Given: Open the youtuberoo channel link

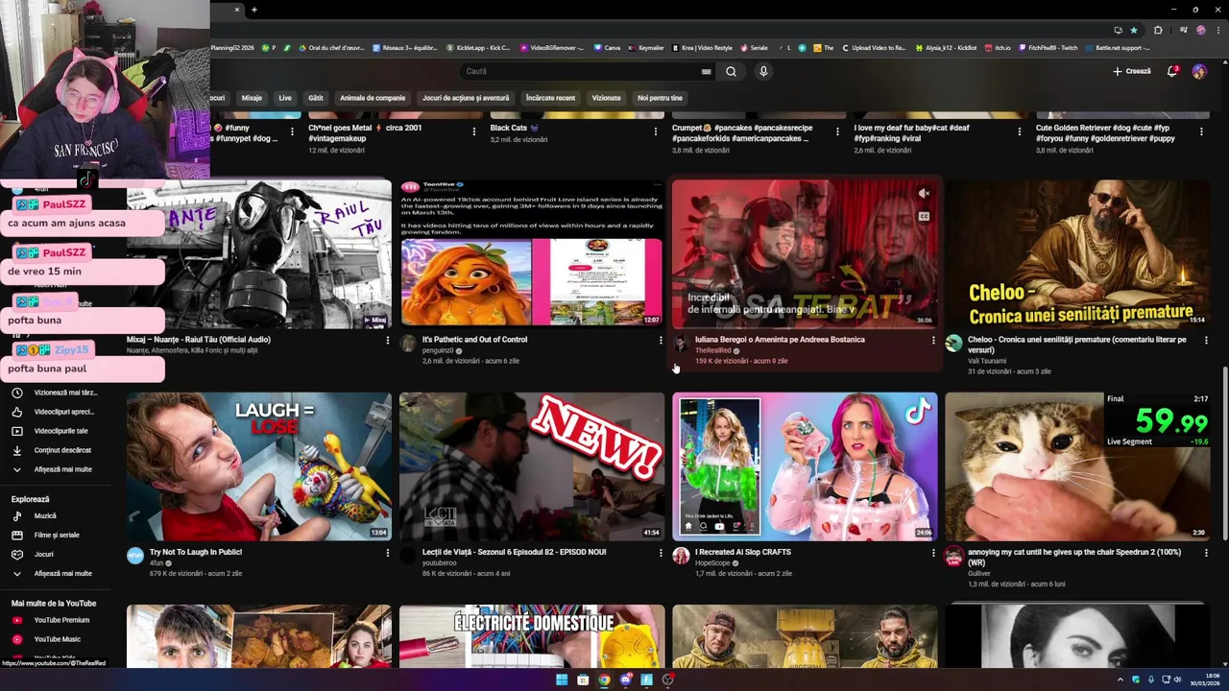Looking at the screenshot, I should coord(440,563).
